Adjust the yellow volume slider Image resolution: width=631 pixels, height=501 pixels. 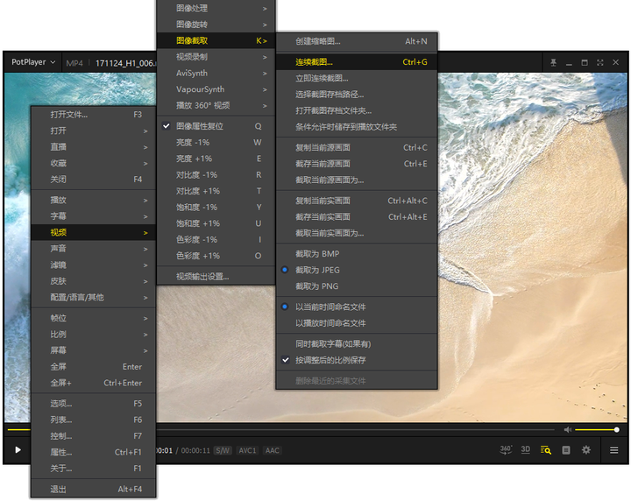(x=597, y=430)
